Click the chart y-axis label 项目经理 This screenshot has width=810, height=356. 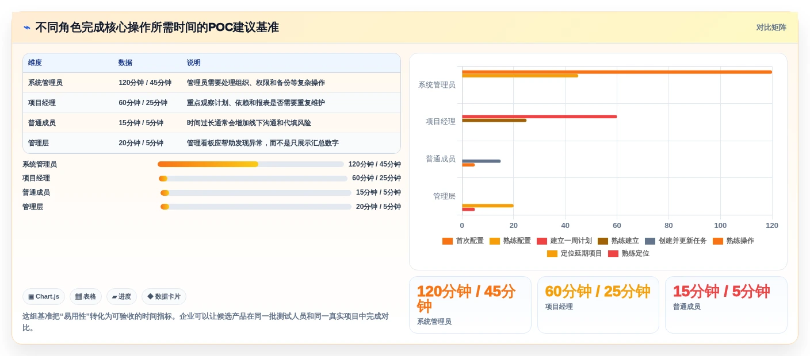click(x=441, y=122)
